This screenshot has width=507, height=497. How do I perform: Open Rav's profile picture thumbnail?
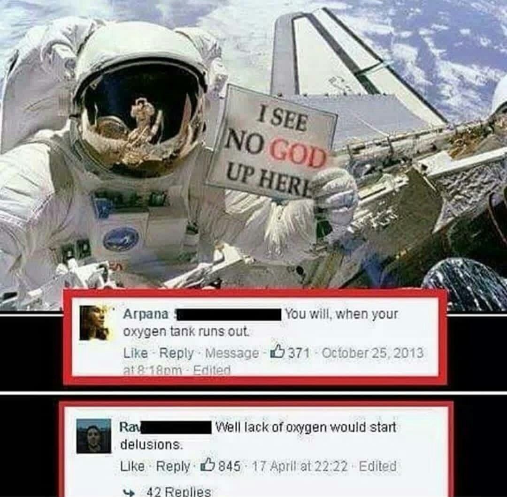pos(94,437)
